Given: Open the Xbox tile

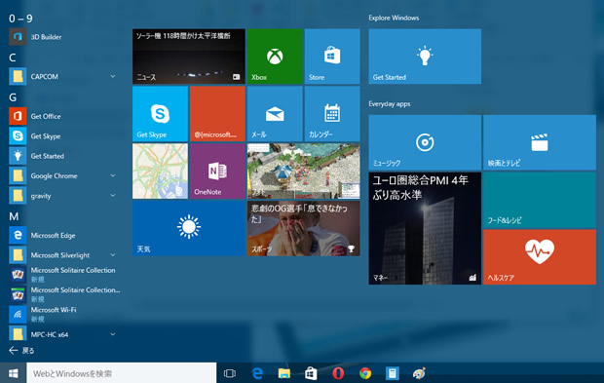Looking at the screenshot, I should [275, 57].
